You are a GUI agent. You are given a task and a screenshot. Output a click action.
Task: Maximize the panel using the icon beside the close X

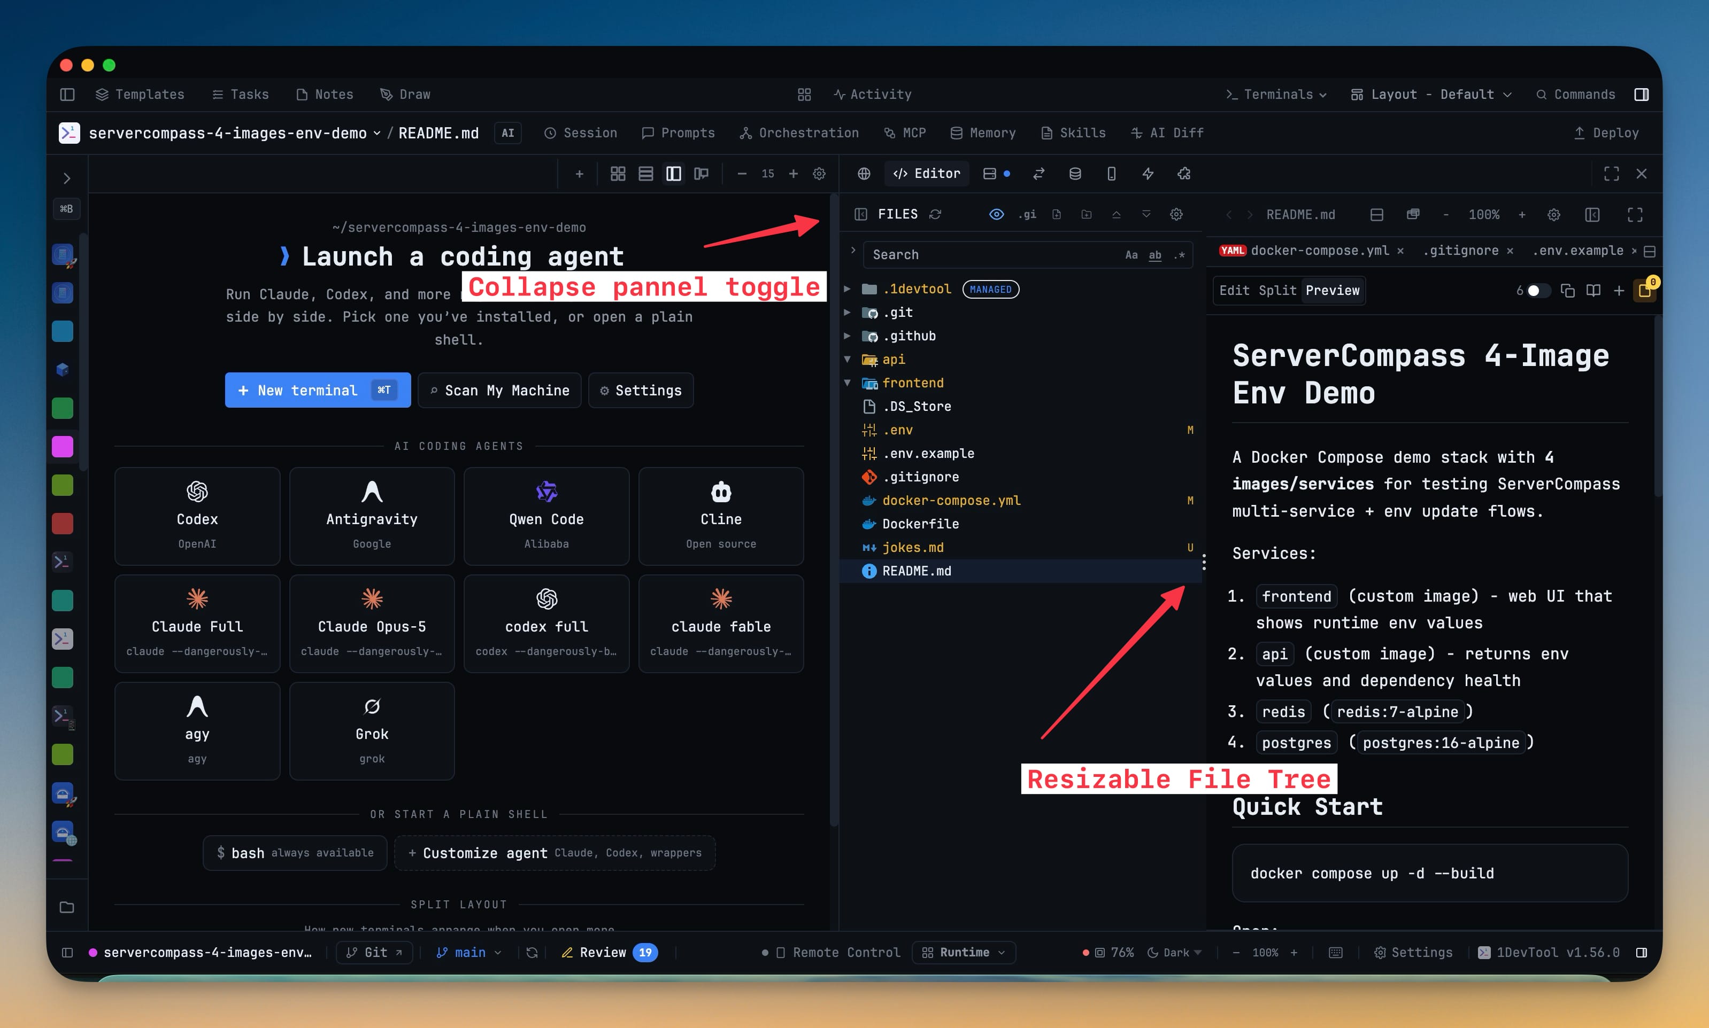click(x=1611, y=174)
